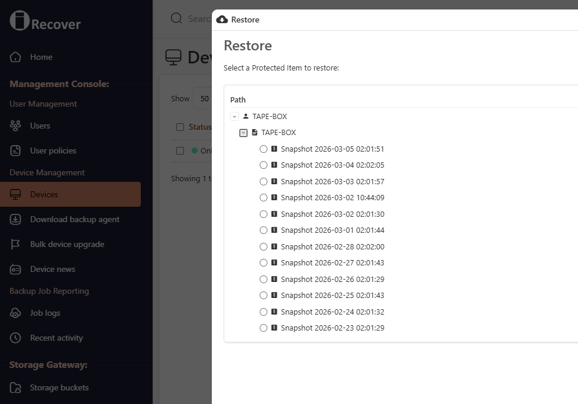The width and height of the screenshot is (578, 404).
Task: Click the Recent activity clock icon
Action: [14, 338]
